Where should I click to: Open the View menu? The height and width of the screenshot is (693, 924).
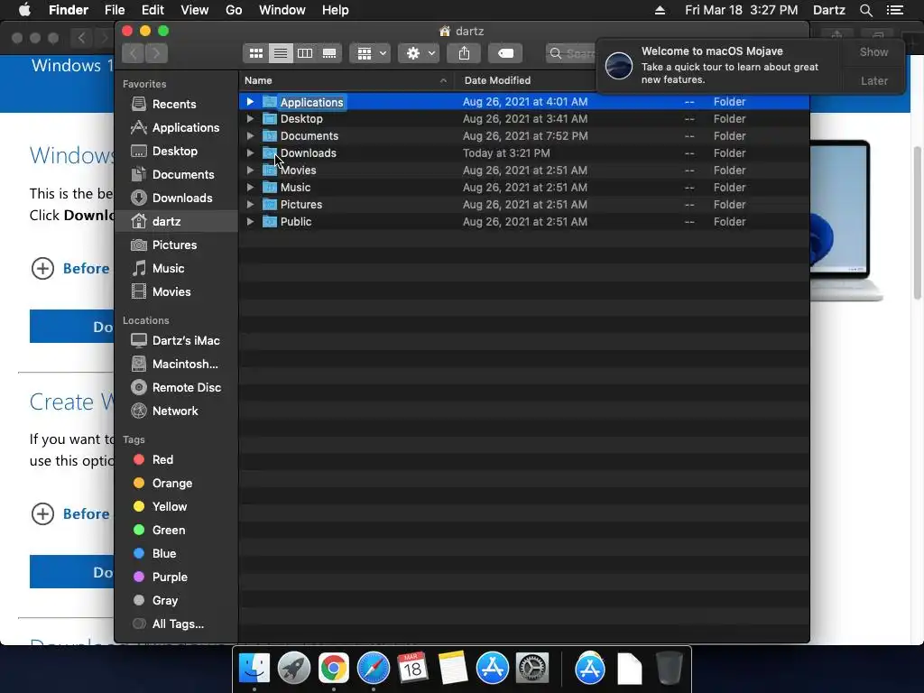(195, 10)
